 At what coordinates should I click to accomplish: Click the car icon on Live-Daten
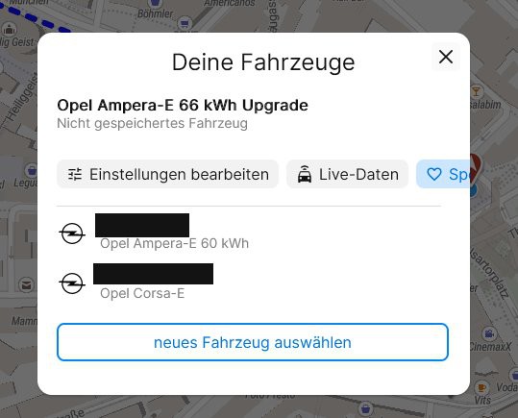[305, 174]
